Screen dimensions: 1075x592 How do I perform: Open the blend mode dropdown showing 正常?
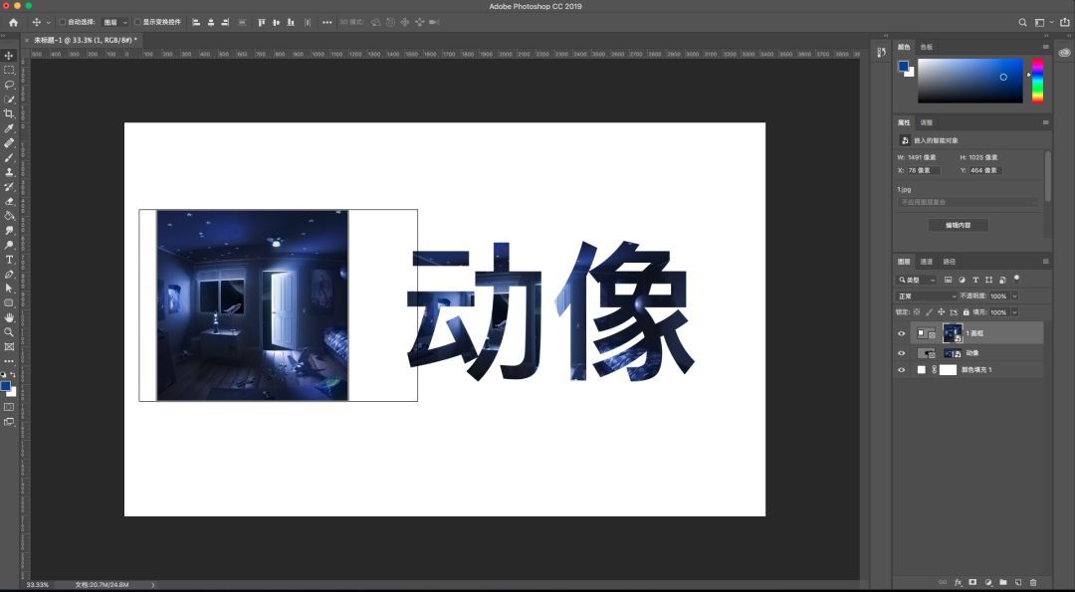click(x=926, y=296)
